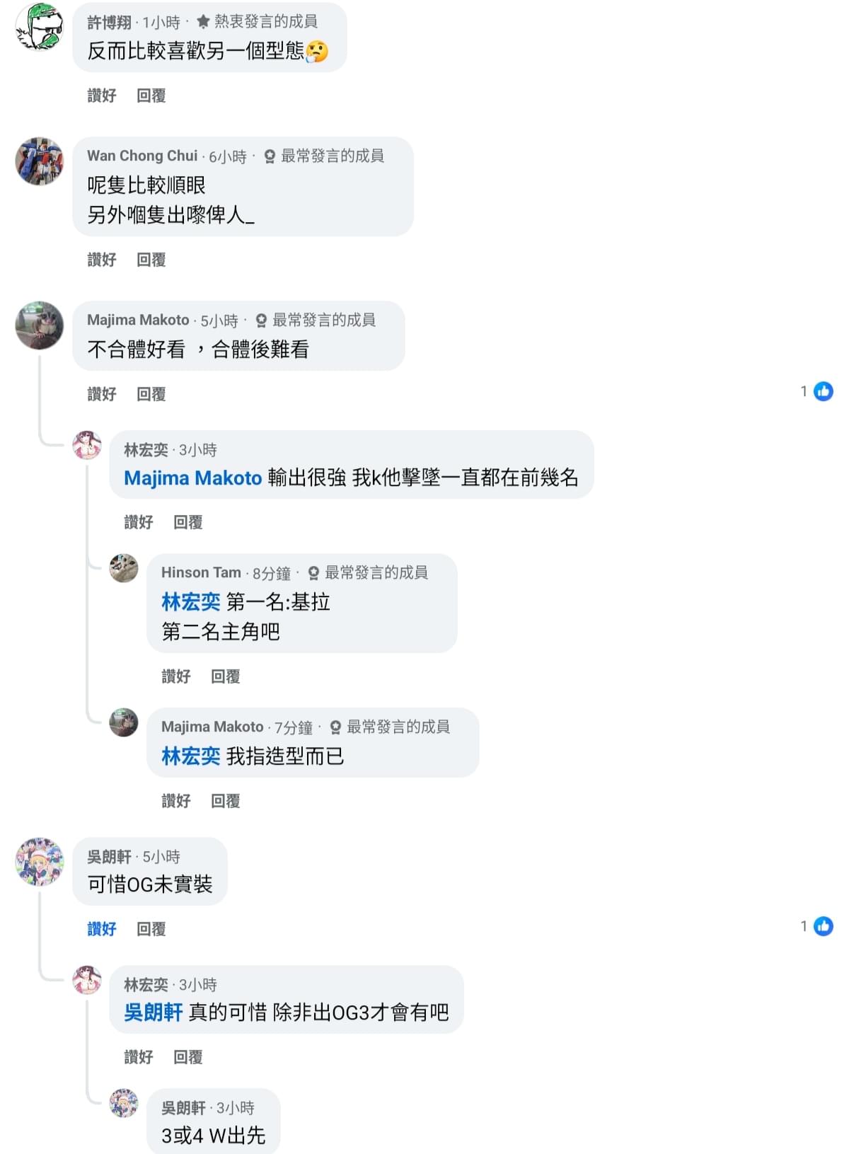Like Hinson Tam's reply with 讚好
Image resolution: width=849 pixels, height=1154 pixels.
(x=175, y=676)
